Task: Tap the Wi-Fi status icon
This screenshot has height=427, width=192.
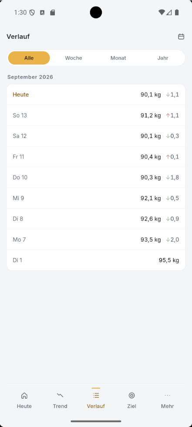Action: click(162, 12)
